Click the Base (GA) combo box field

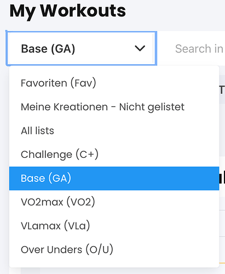(x=82, y=48)
